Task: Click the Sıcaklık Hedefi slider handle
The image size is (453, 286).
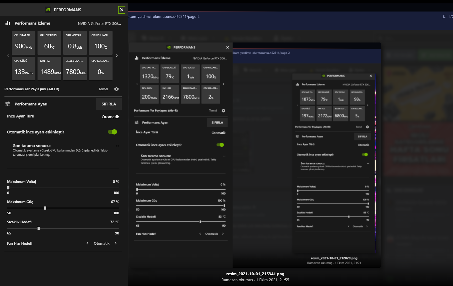Action: (x=39, y=228)
